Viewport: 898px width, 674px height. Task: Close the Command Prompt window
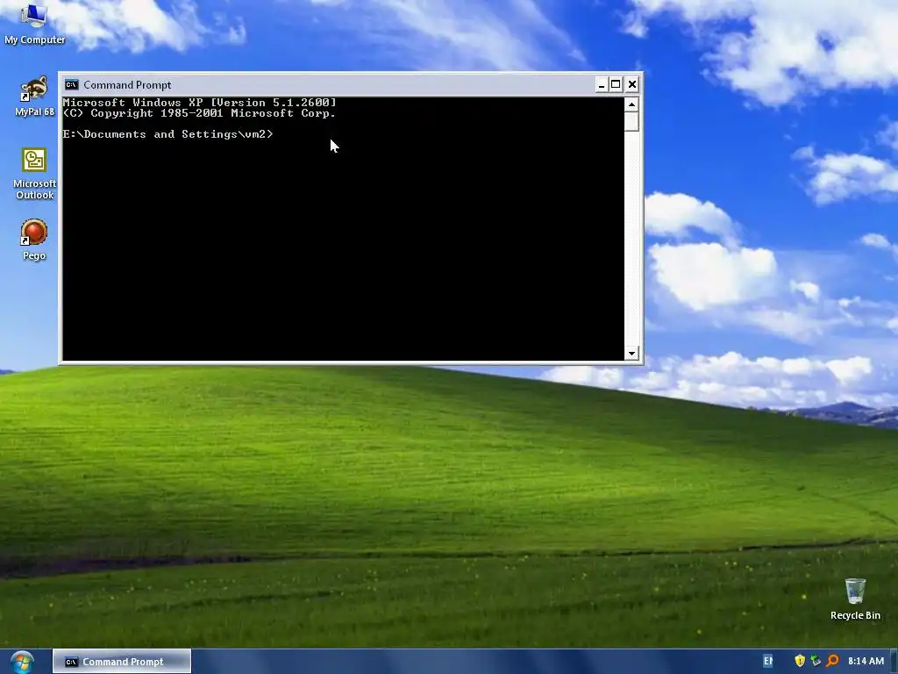coord(631,85)
